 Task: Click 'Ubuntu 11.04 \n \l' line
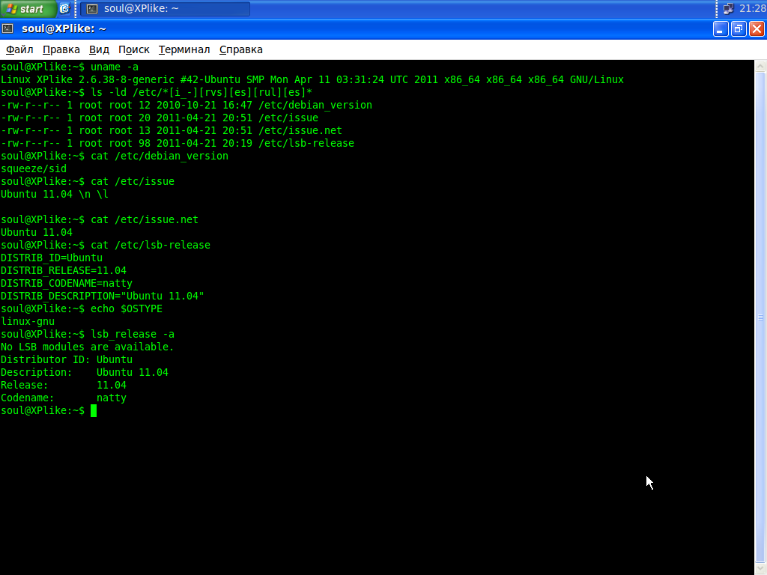click(54, 194)
